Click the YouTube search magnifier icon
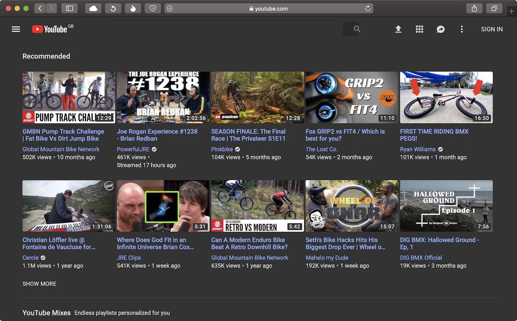Viewport: 517px width, 321px height. point(357,29)
